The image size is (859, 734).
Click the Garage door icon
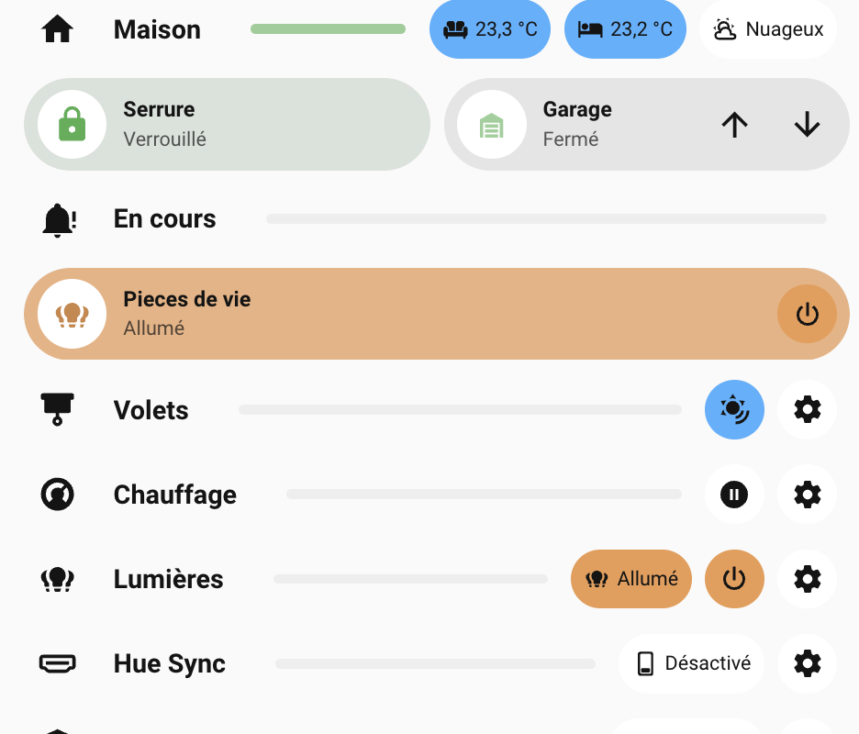tap(492, 124)
